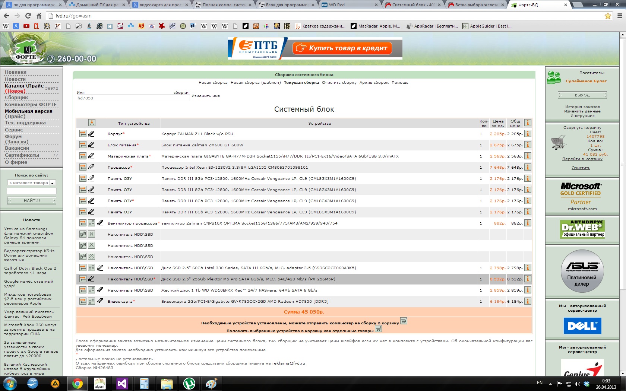The width and height of the screenshot is (626, 391).
Task: Click the shopping cart picture in the sidebar
Action: pos(558,143)
